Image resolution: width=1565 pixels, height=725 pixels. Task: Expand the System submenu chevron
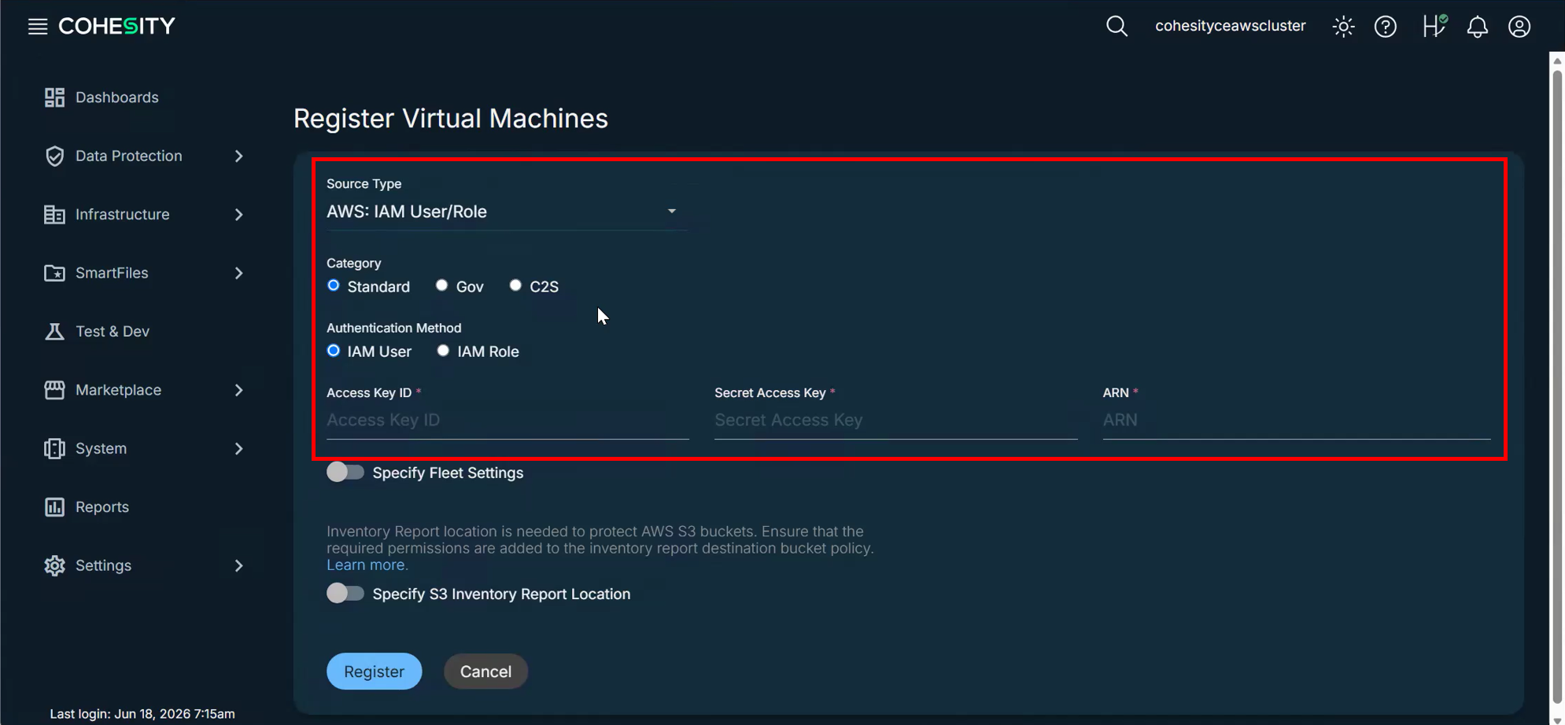[239, 449]
